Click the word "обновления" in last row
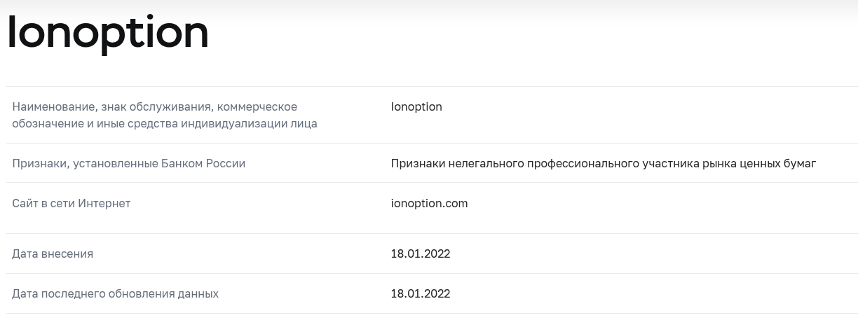Viewport: 858px width, 320px height. (141, 294)
